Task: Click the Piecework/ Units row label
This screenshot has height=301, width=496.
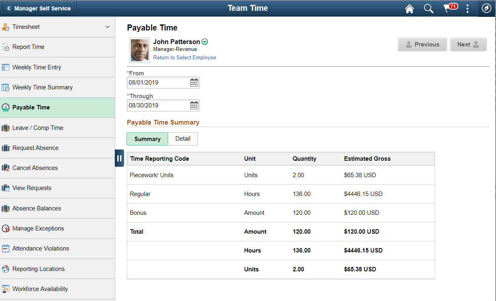Action: [152, 175]
